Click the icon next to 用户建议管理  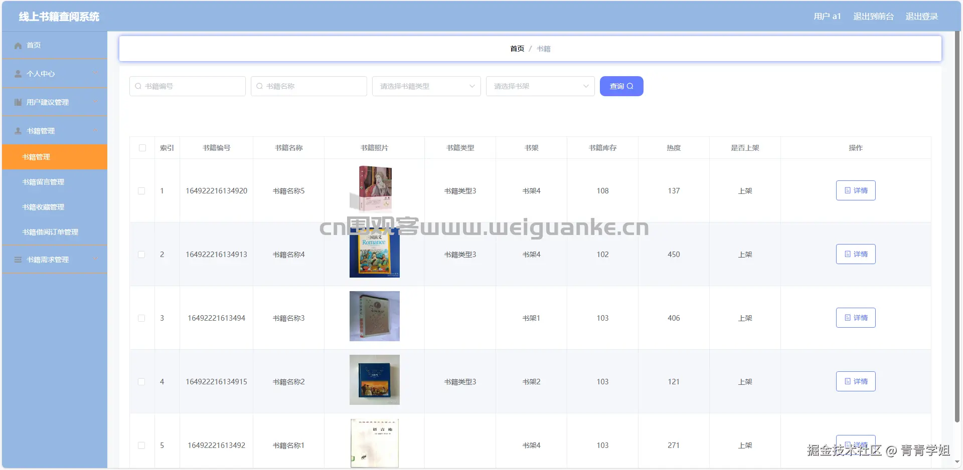(18, 102)
